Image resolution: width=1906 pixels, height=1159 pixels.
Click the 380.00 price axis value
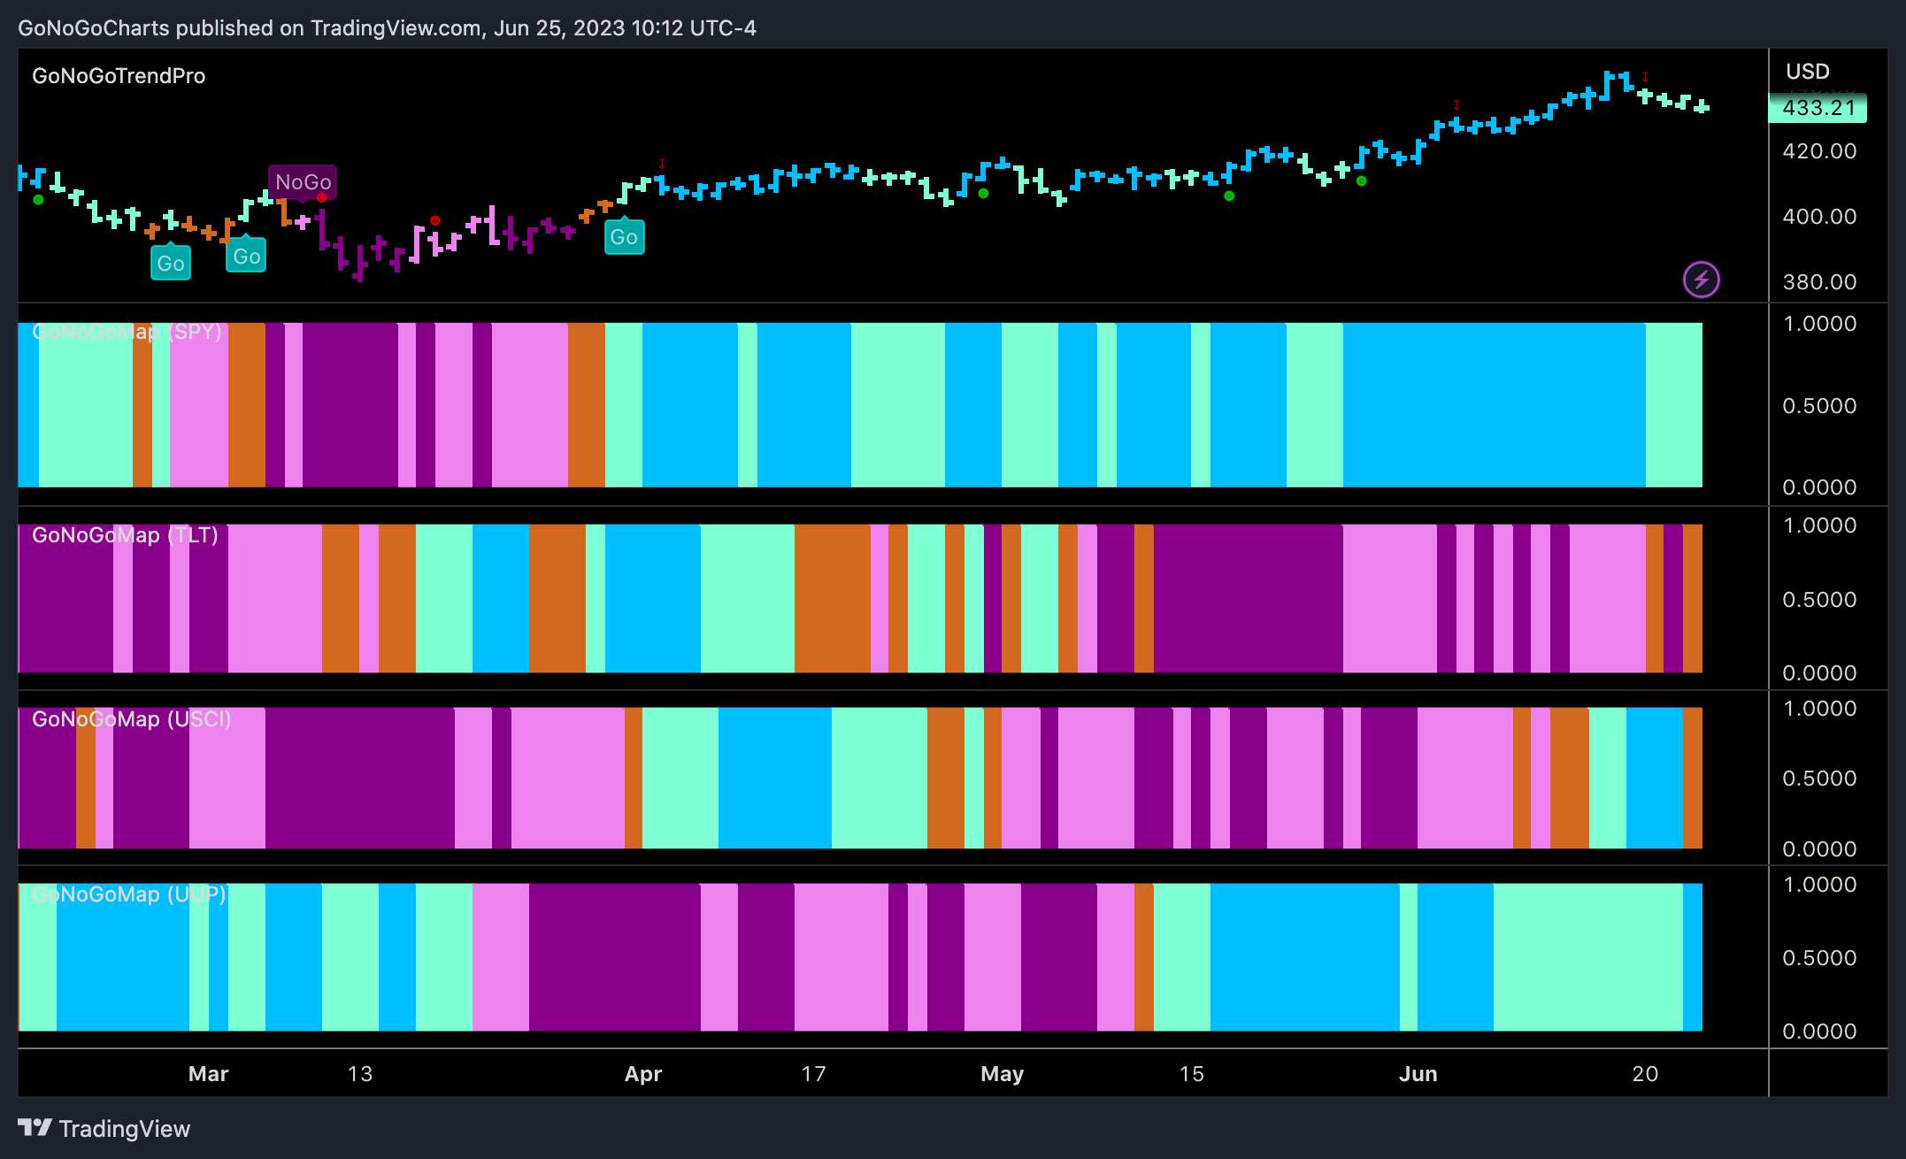point(1819,282)
